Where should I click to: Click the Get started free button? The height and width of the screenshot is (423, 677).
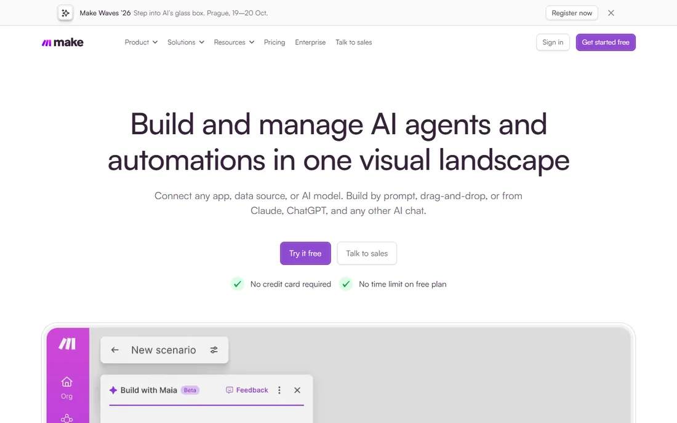606,42
